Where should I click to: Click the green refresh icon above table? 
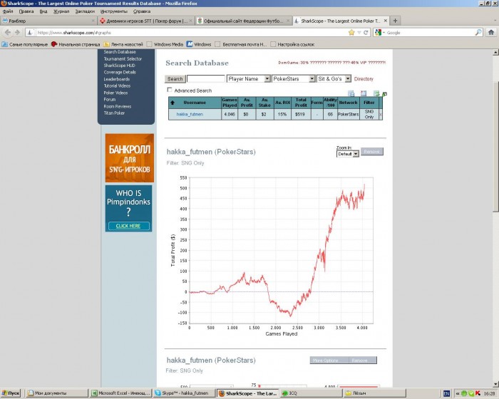tap(376, 93)
